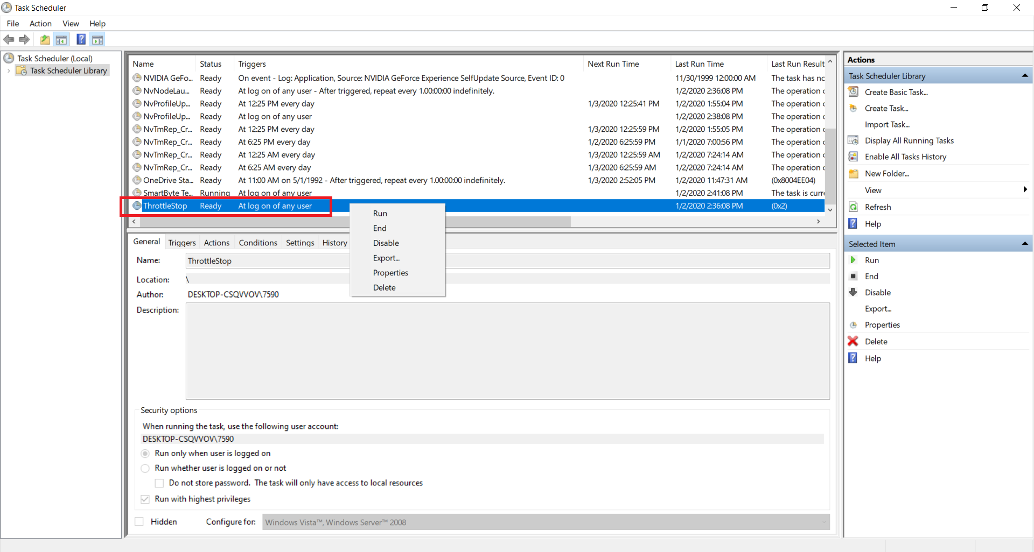Screen dimensions: 1034x552
Task: Click the Forward arrow toolbar icon
Action: click(x=24, y=39)
